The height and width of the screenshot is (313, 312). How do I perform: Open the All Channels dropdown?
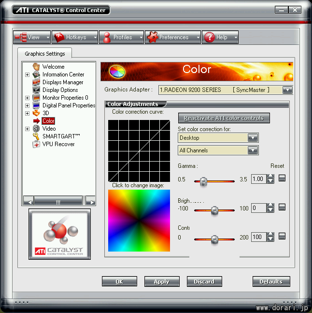point(253,150)
